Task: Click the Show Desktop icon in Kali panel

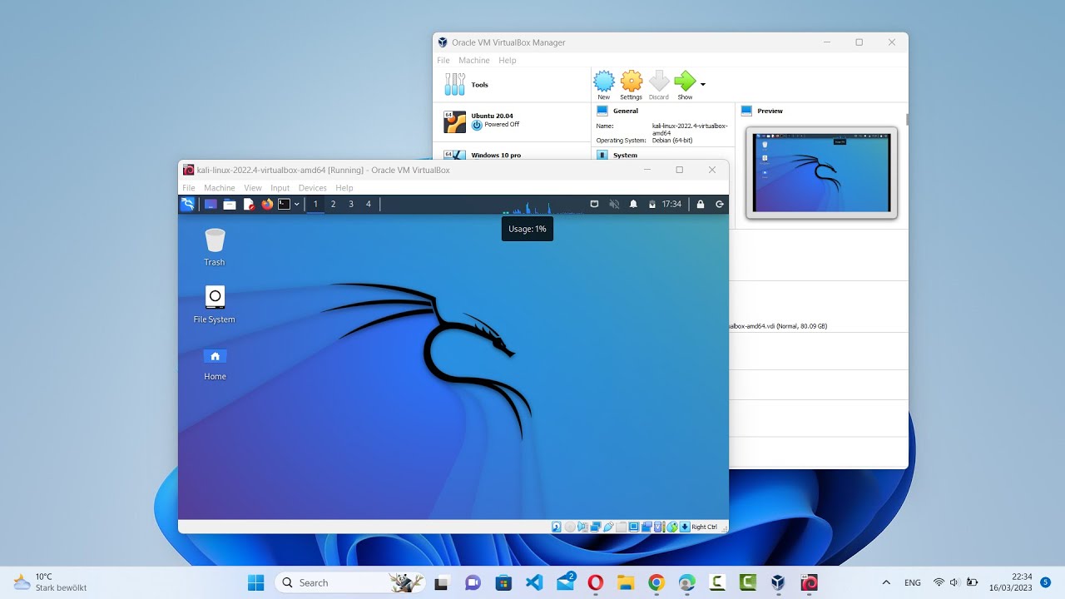Action: click(211, 204)
